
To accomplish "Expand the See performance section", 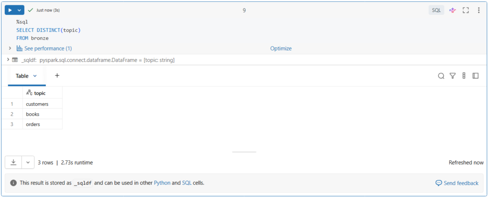I will 10,49.
